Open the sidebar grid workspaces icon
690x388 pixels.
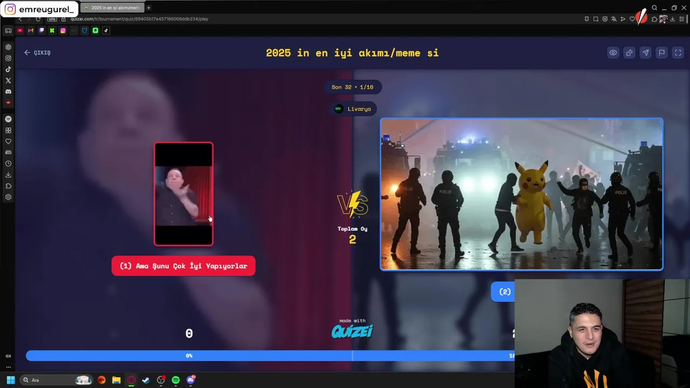pyautogui.click(x=8, y=130)
